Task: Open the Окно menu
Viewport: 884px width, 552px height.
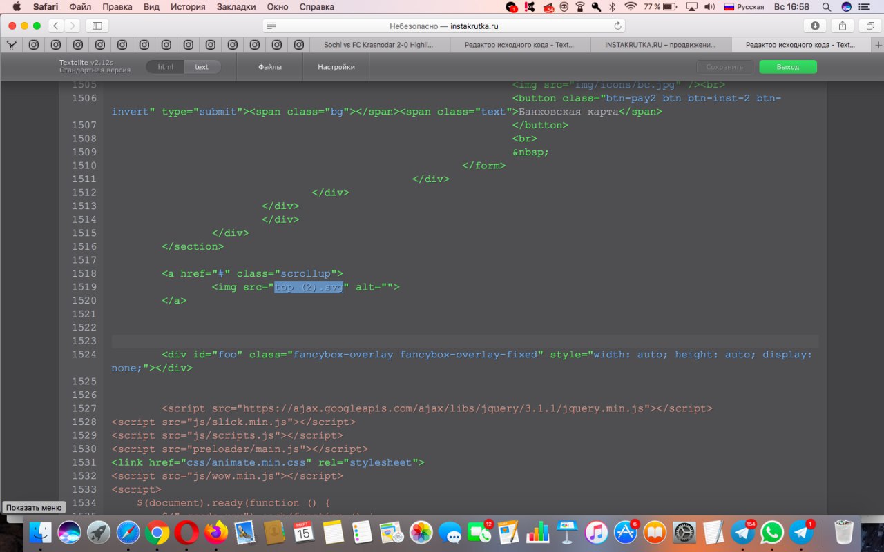Action: tap(278, 7)
